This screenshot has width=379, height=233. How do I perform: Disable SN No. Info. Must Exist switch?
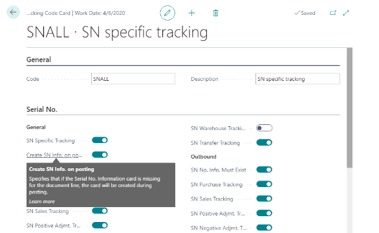pos(264,170)
